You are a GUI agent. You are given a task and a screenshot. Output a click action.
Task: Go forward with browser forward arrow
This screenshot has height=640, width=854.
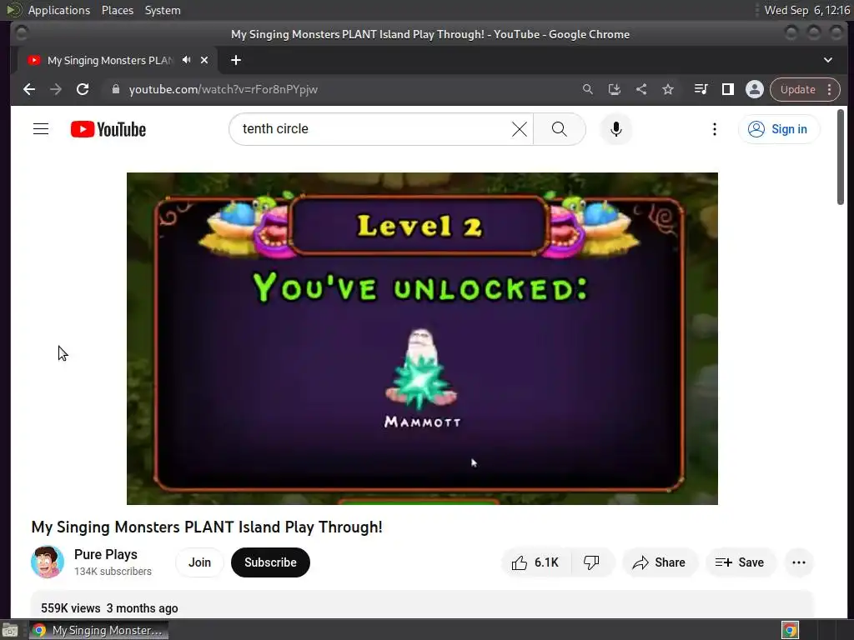56,89
